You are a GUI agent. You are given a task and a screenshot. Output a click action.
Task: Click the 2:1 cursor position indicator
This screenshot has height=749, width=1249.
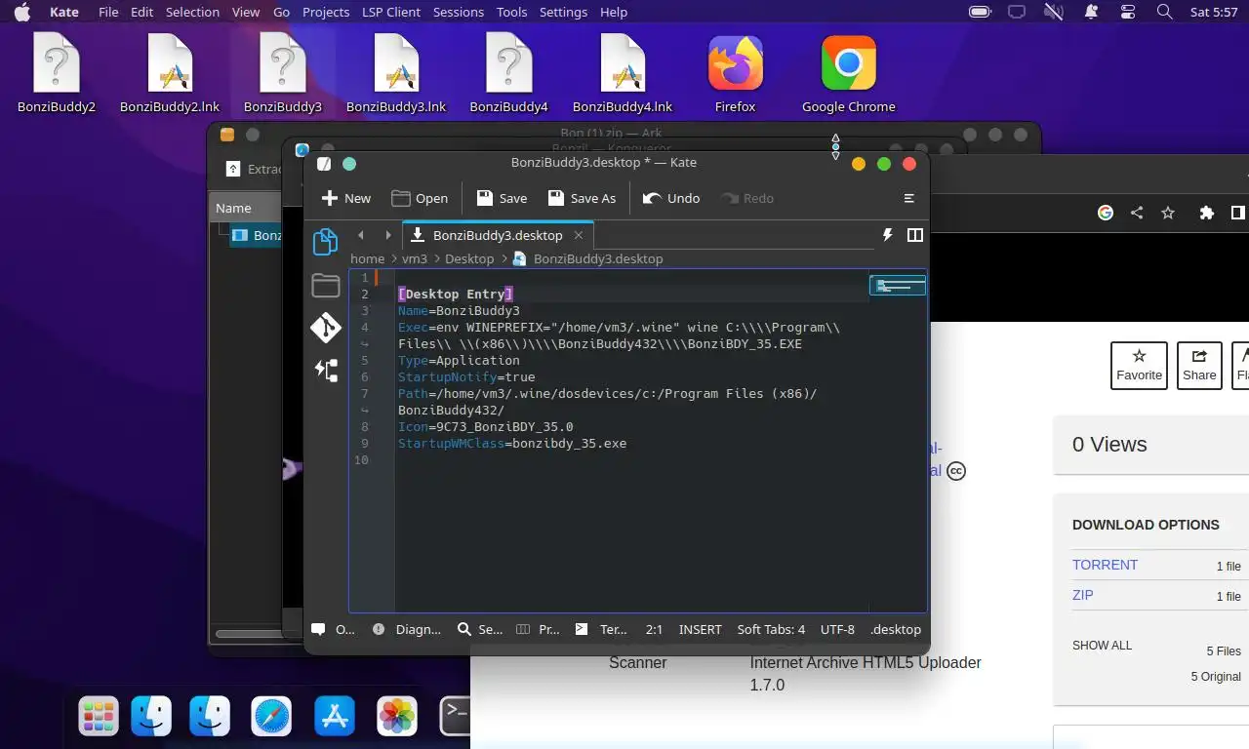coord(654,629)
